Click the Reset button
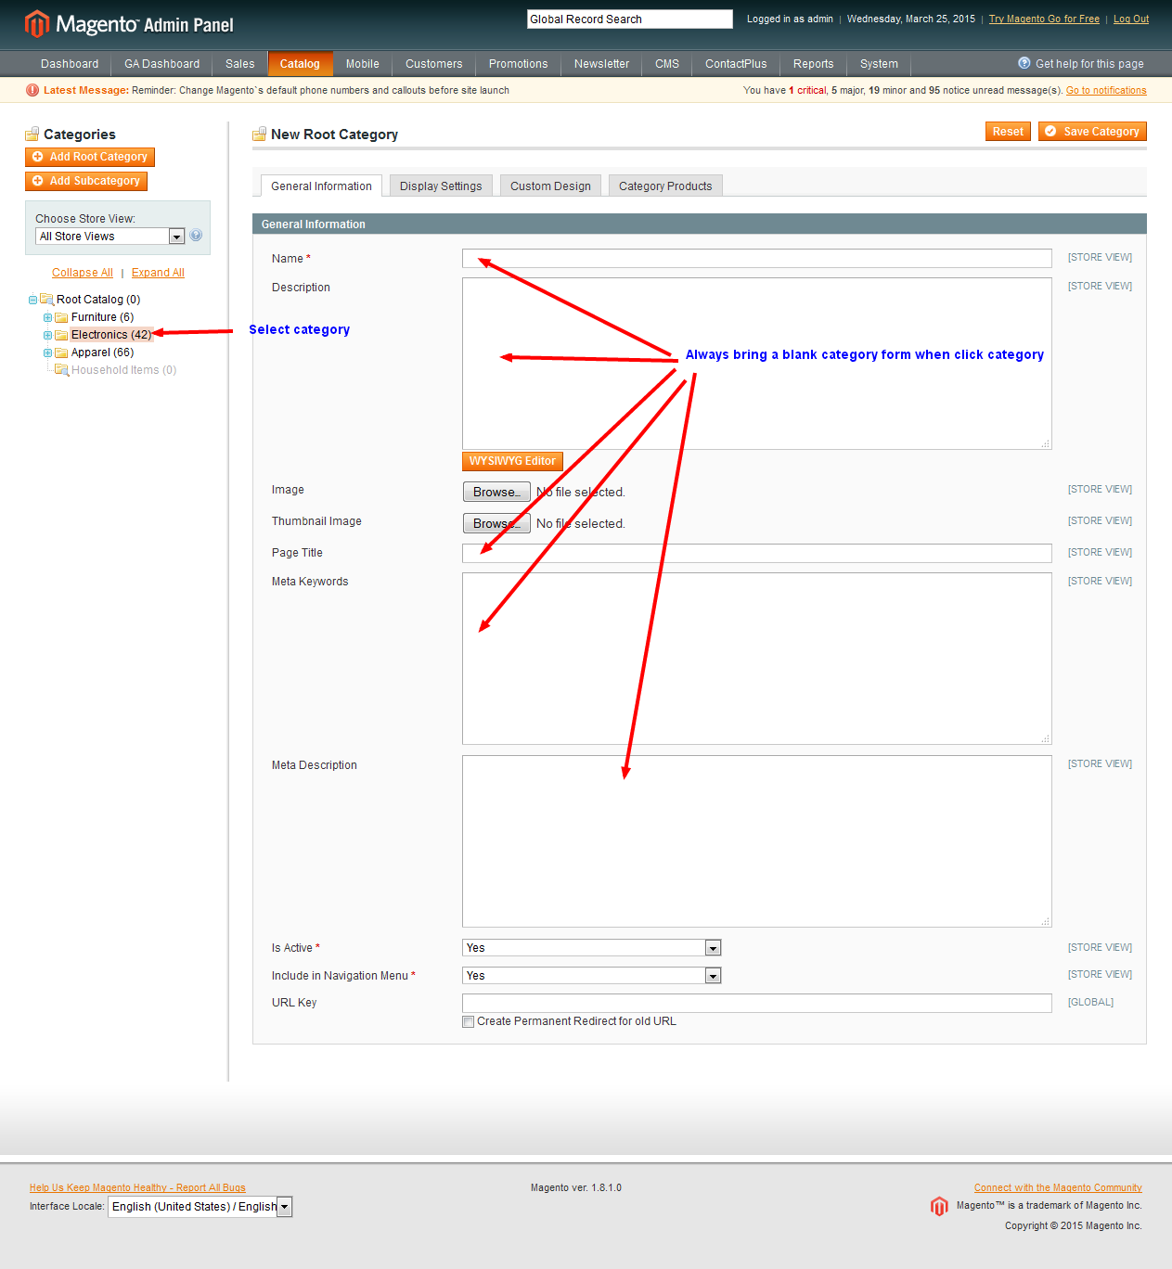The width and height of the screenshot is (1172, 1269). point(1008,132)
